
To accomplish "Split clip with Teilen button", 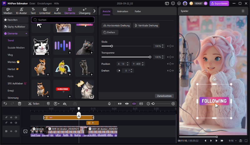I will pos(34,104).
